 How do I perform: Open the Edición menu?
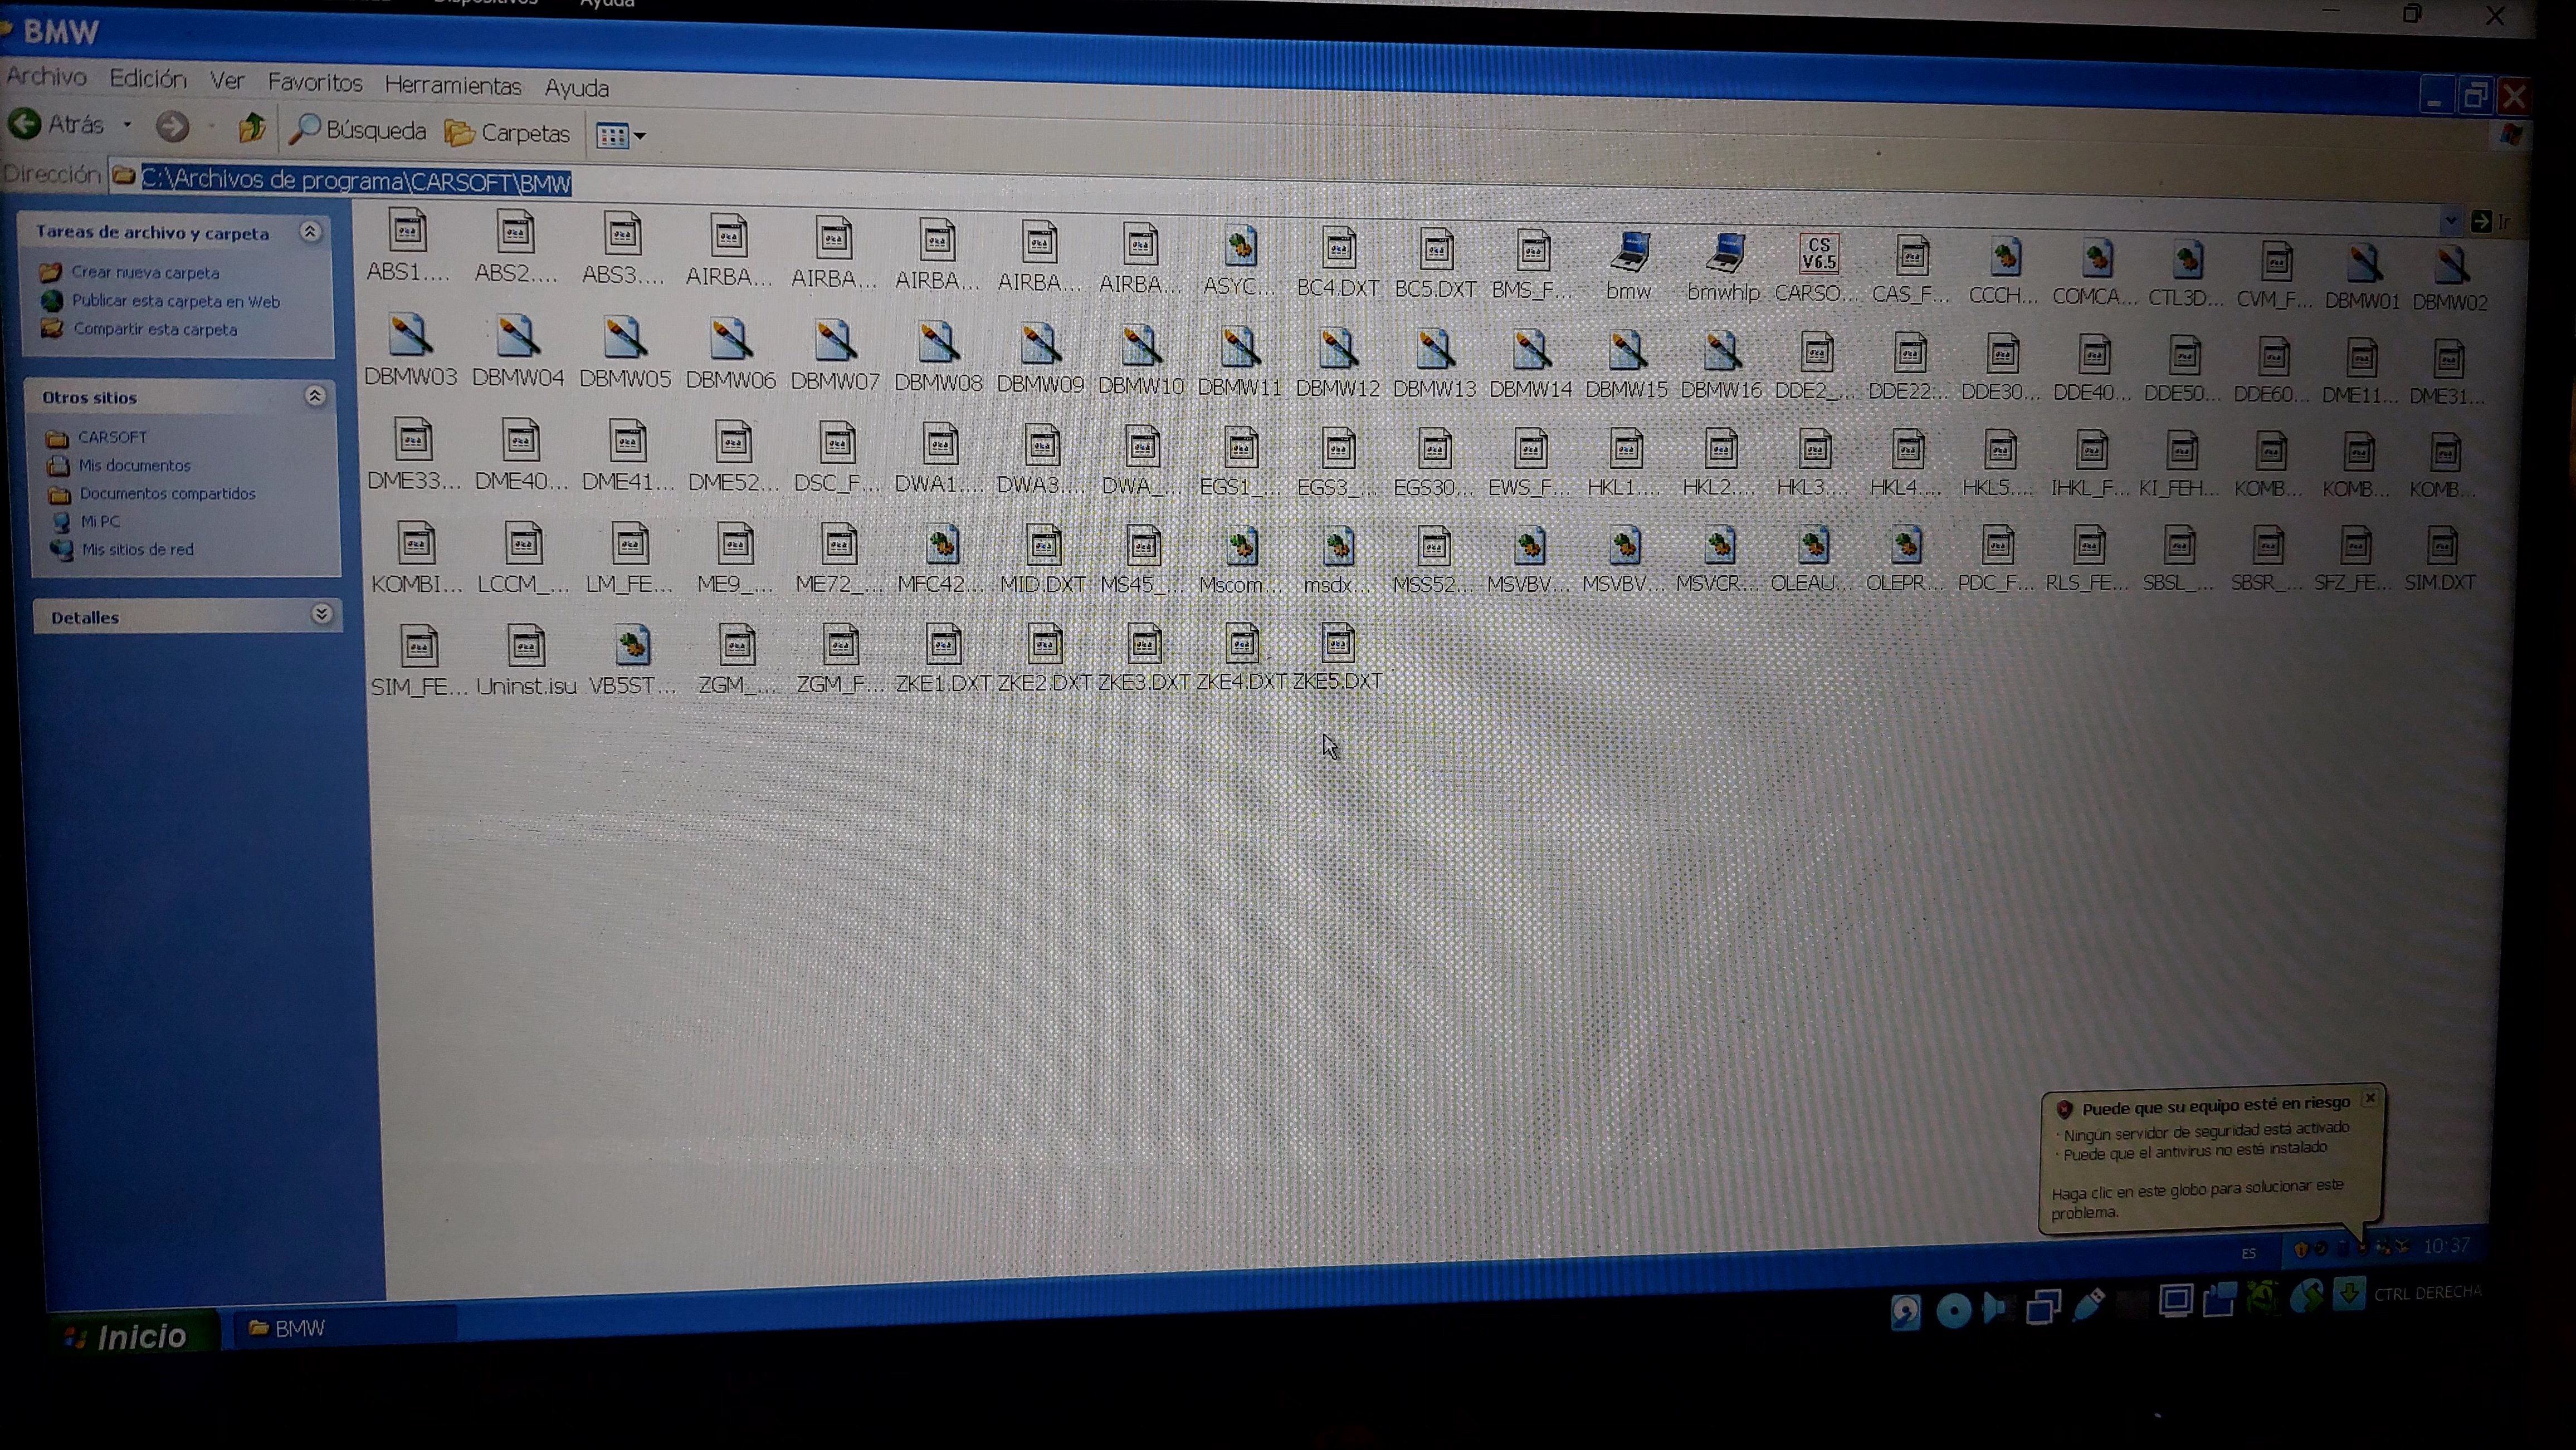148,79
